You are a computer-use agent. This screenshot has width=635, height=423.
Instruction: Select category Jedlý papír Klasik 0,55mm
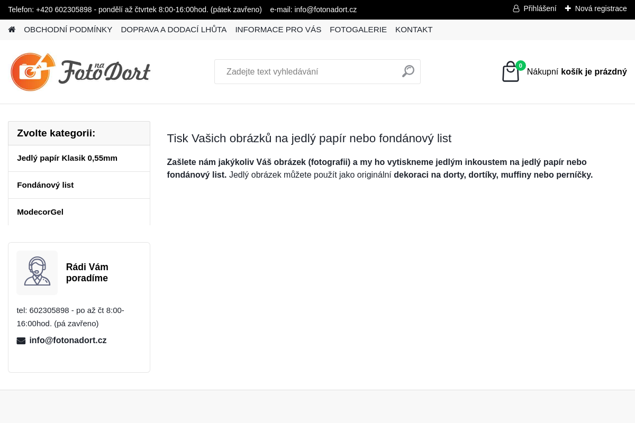(x=67, y=158)
